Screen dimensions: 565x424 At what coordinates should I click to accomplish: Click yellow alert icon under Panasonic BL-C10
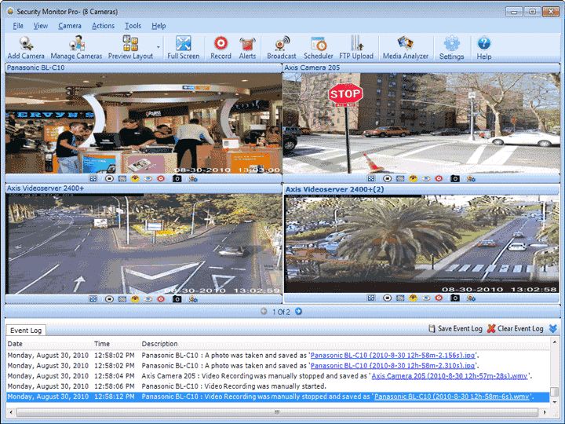135,178
